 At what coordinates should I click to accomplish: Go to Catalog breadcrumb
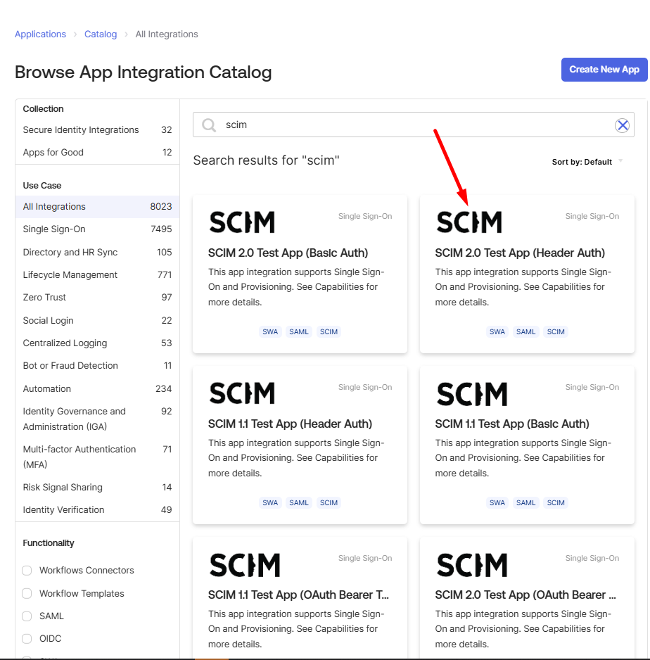pos(101,34)
